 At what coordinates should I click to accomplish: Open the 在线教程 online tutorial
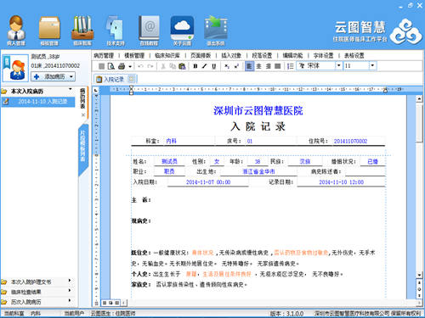tap(149, 31)
